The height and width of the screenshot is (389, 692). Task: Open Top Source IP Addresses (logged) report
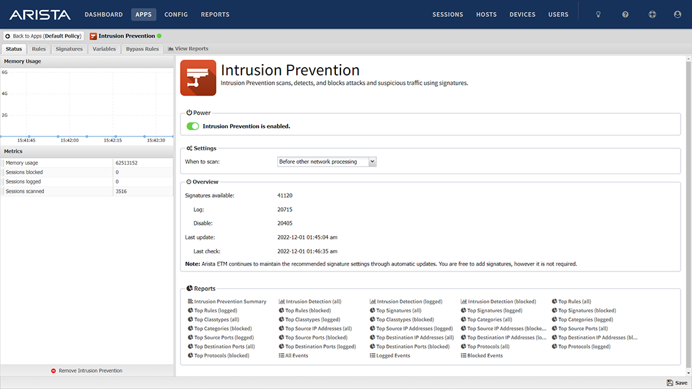click(411, 329)
